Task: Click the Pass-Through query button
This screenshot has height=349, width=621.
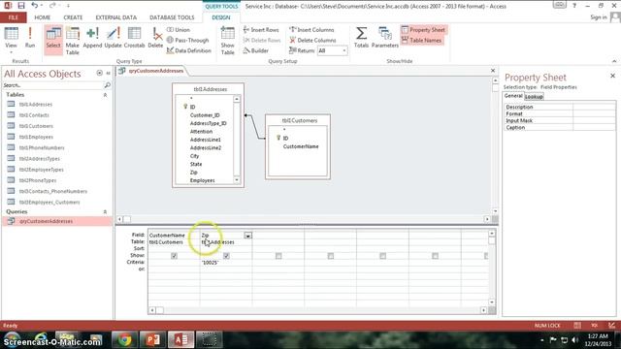Action: tap(187, 40)
